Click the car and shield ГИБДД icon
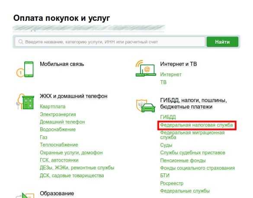 [x=145, y=106]
